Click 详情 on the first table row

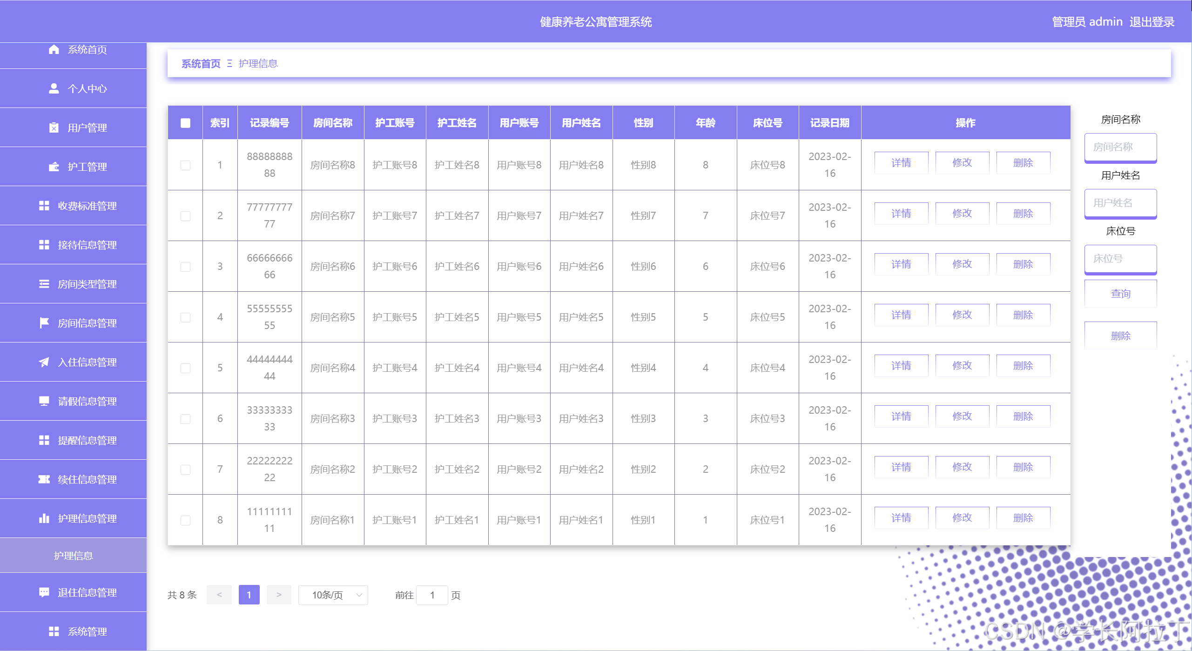click(x=901, y=162)
